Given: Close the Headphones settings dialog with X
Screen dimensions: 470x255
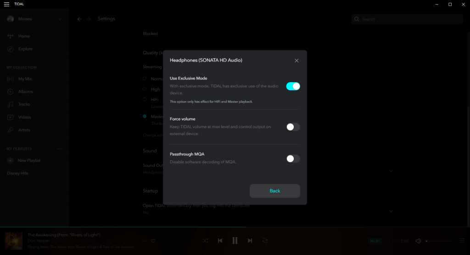Looking at the screenshot, I should coord(297,61).
